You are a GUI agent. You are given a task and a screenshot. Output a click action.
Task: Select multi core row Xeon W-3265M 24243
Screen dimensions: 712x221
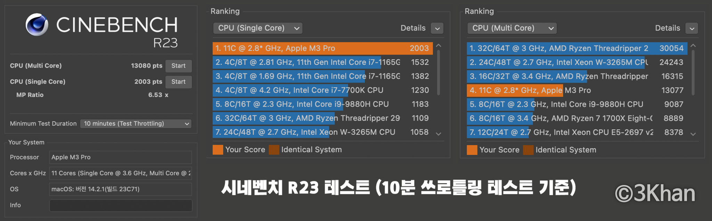coord(577,62)
